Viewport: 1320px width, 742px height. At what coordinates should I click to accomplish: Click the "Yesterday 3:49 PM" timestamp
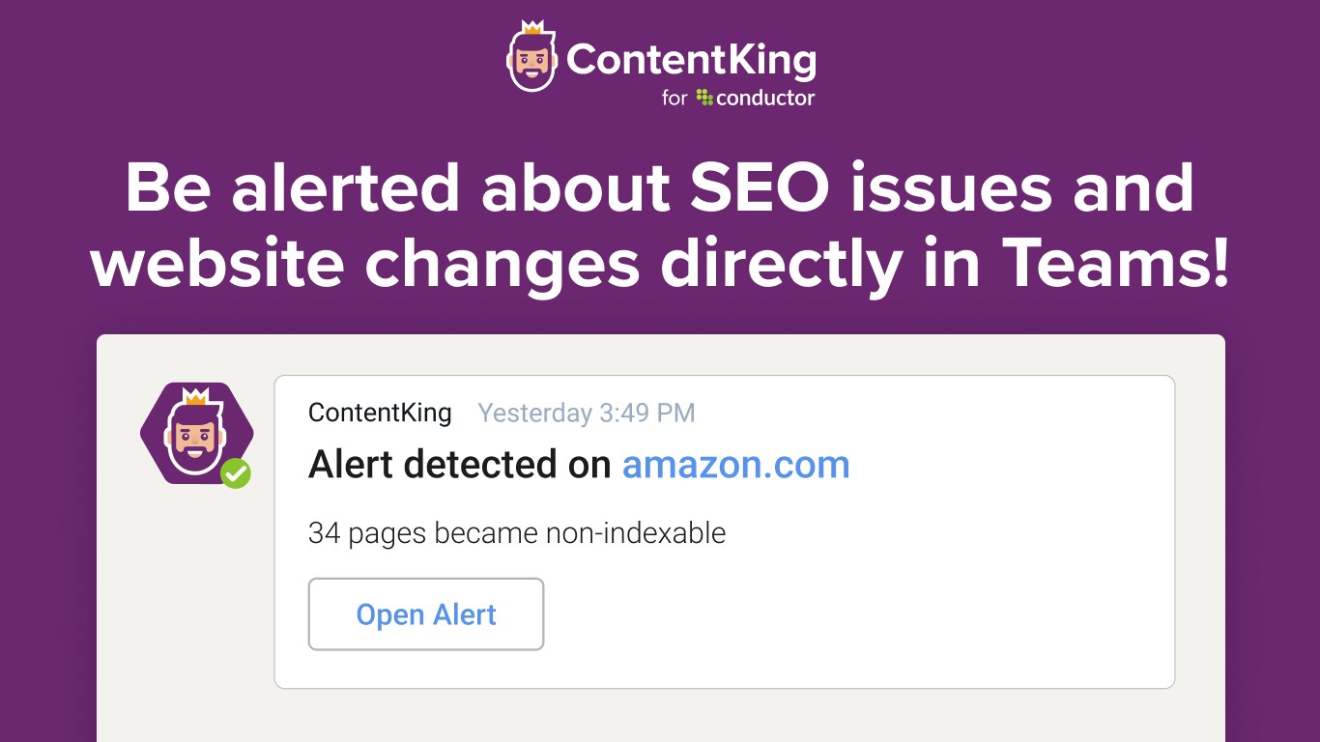587,414
